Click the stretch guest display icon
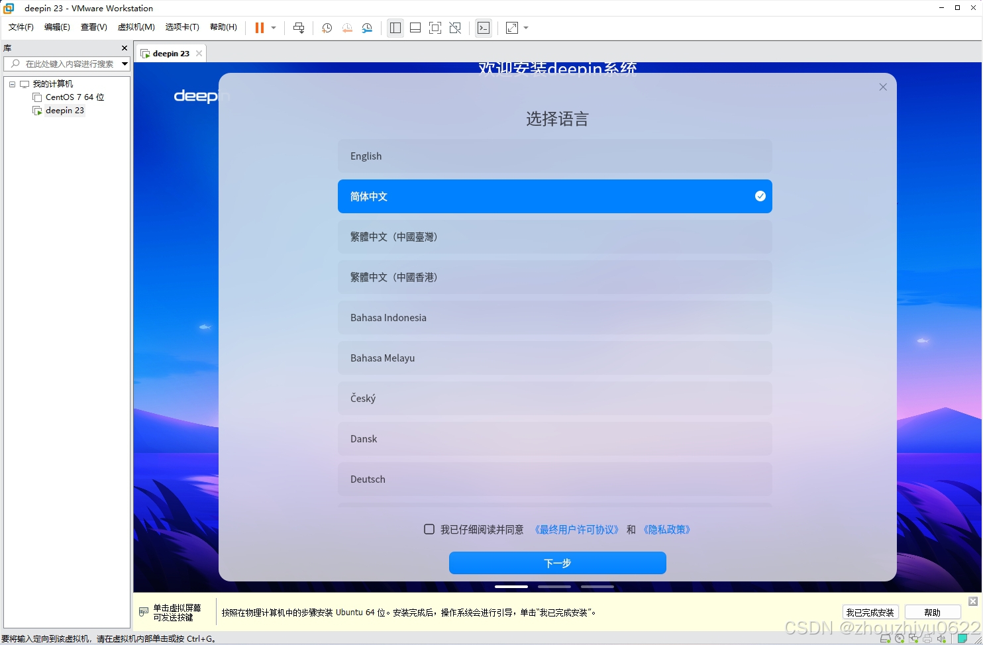Image resolution: width=983 pixels, height=645 pixels. click(512, 28)
